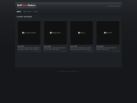Click the SelfHarmNation site logo
Viewport: 137px width, 103px height.
26,5
